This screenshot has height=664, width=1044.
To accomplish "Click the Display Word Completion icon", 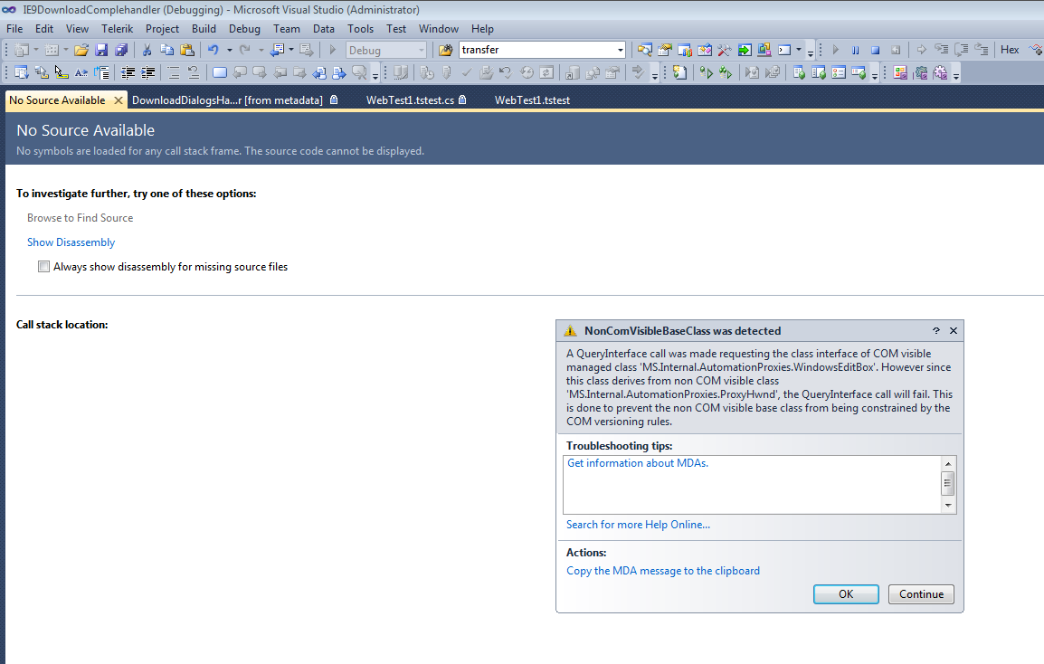I will (81, 72).
